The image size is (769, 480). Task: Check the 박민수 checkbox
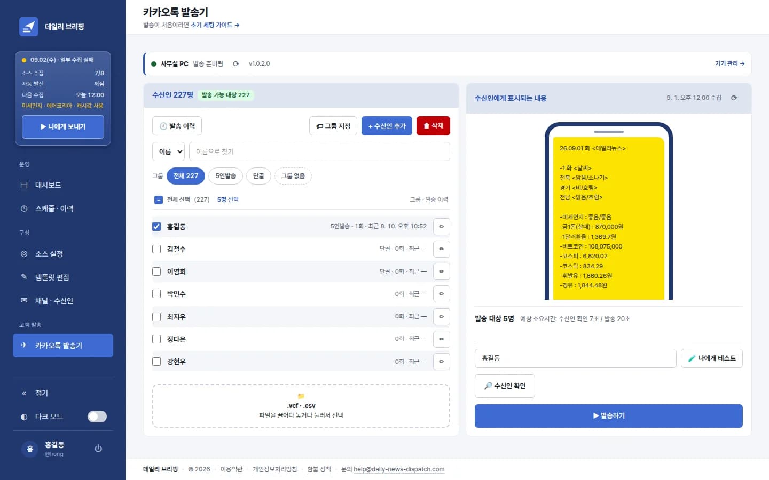[156, 294]
